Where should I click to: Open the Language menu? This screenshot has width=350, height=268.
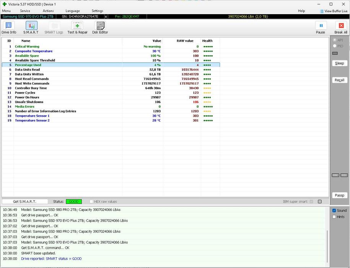[73, 11]
